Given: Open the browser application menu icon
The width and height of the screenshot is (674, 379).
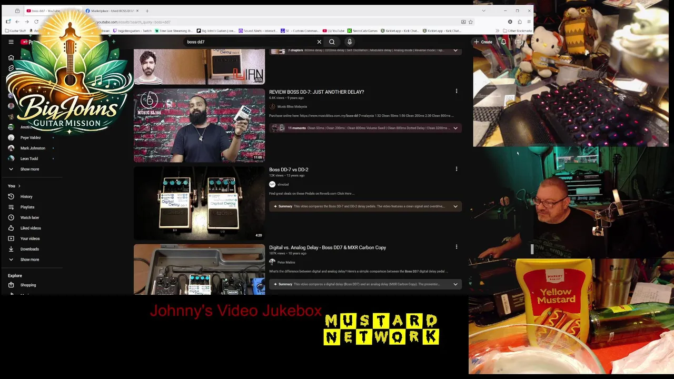Looking at the screenshot, I should (x=529, y=22).
